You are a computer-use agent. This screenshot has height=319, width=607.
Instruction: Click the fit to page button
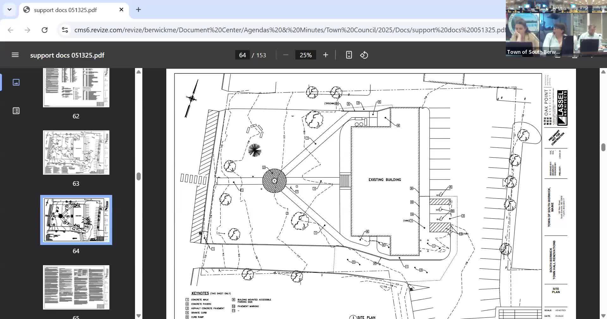point(349,55)
